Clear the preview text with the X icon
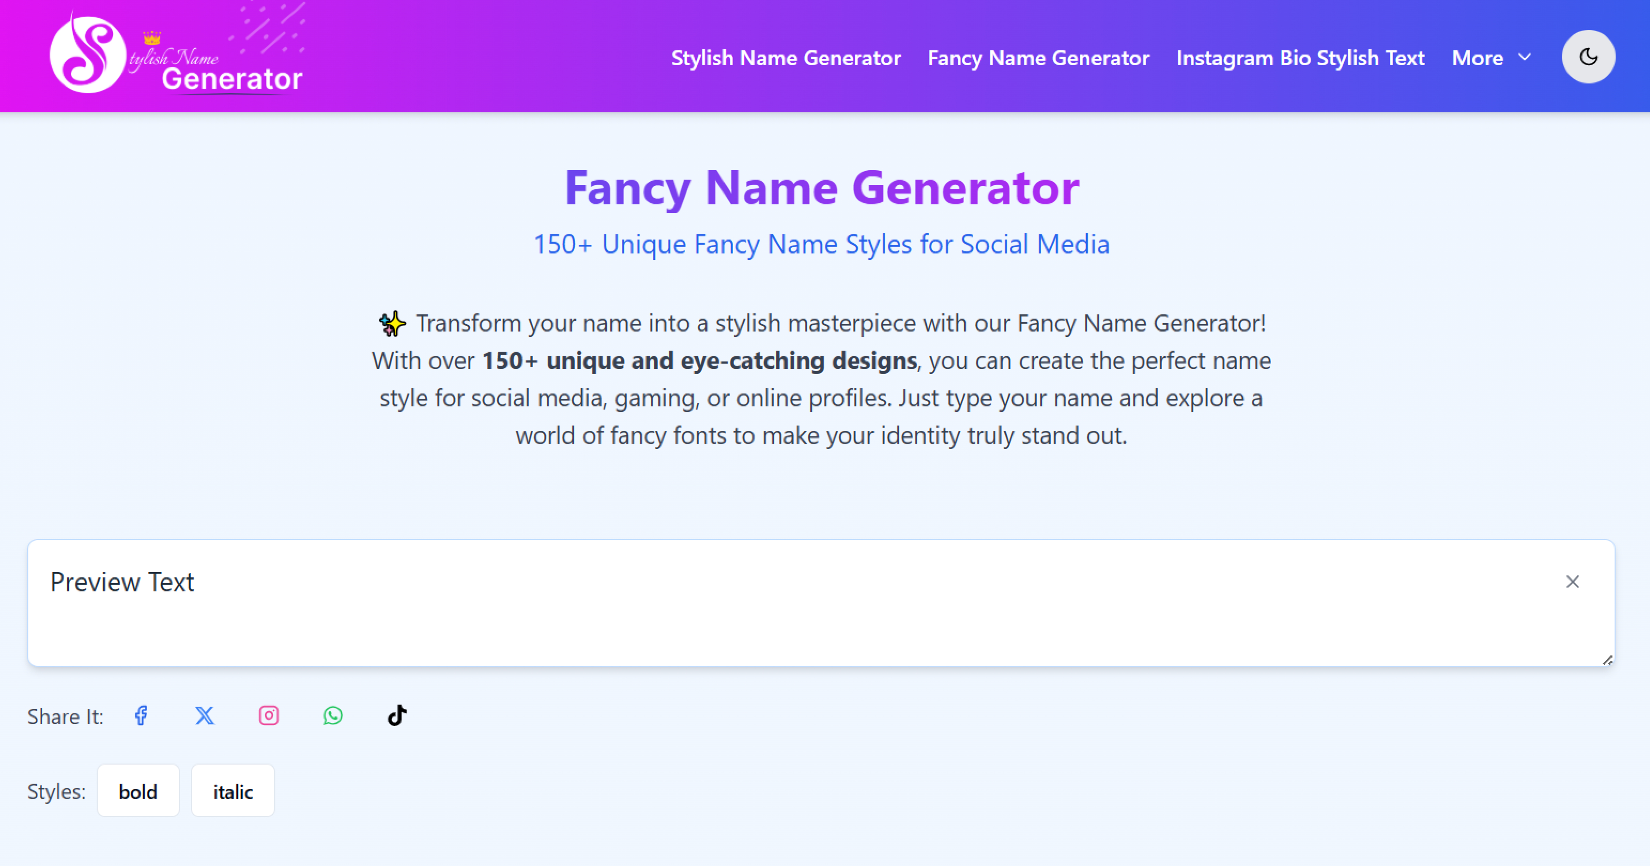The height and width of the screenshot is (866, 1650). 1573,581
